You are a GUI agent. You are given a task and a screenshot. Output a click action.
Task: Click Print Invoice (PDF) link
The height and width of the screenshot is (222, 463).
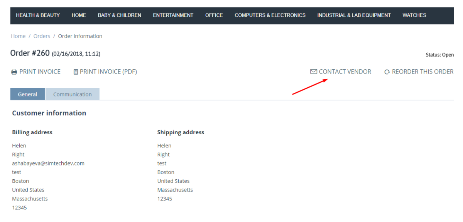[105, 72]
